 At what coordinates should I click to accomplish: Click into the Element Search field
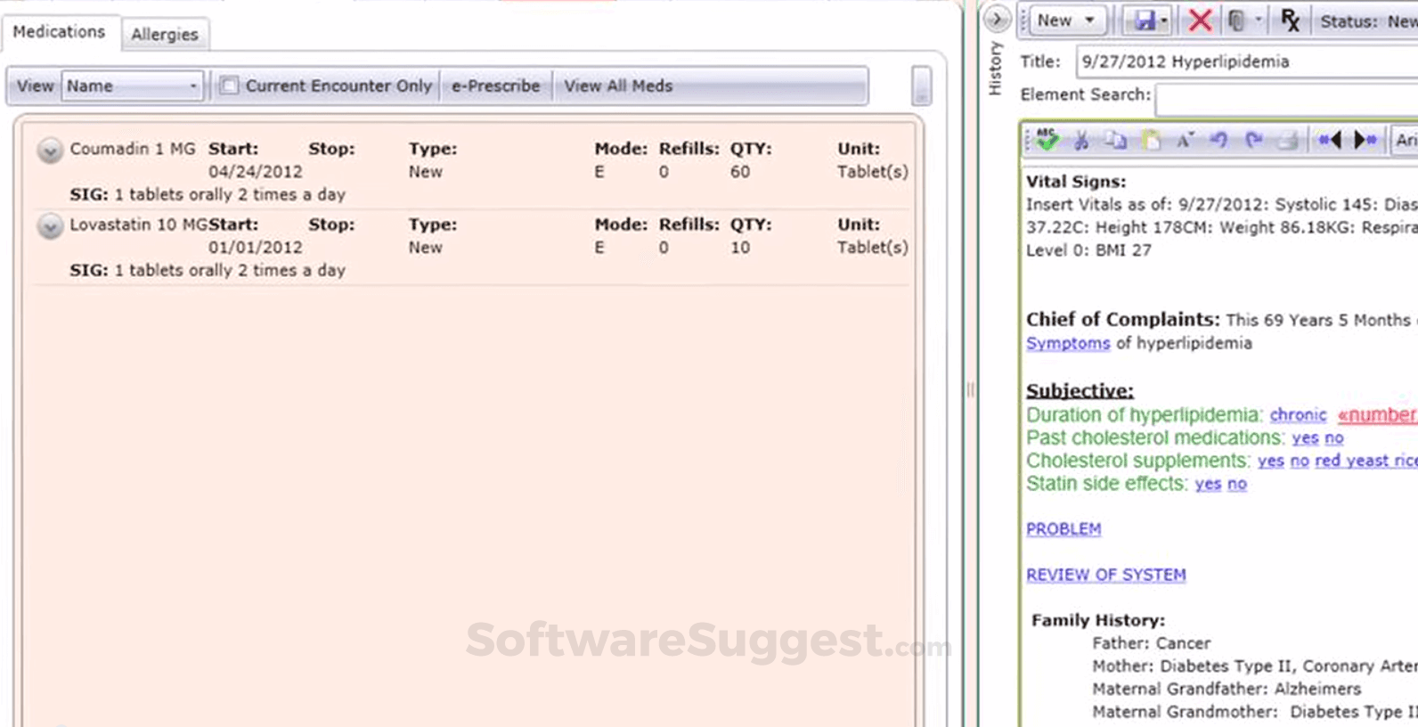pos(1287,100)
